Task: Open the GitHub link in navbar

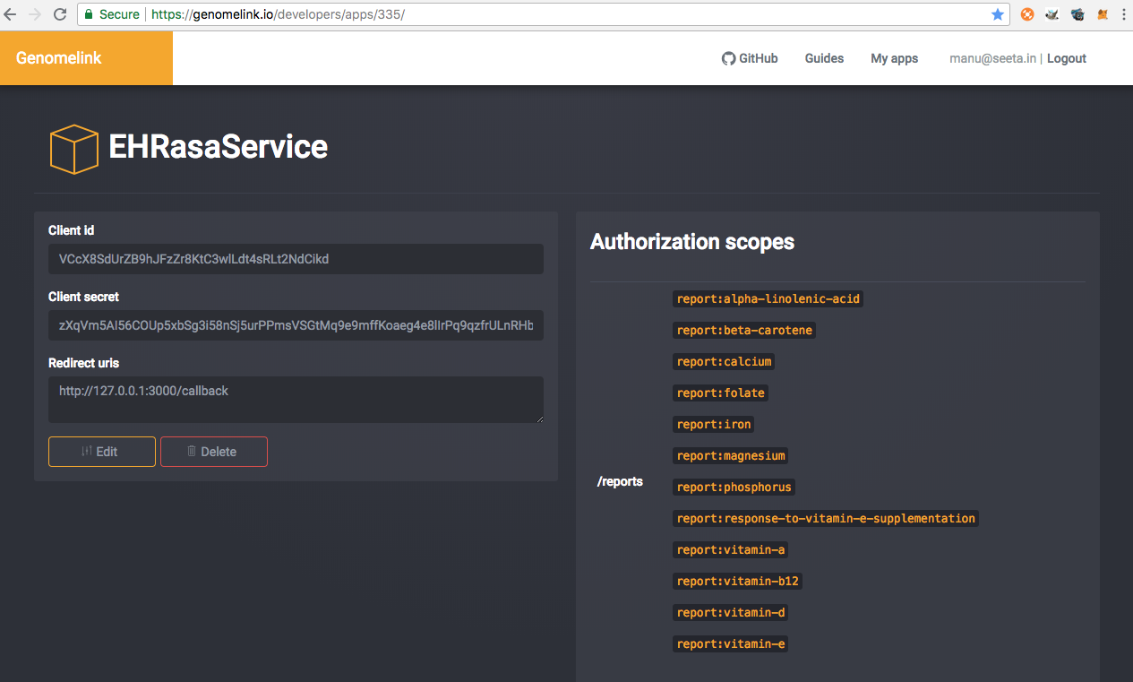Action: pyautogui.click(x=750, y=58)
